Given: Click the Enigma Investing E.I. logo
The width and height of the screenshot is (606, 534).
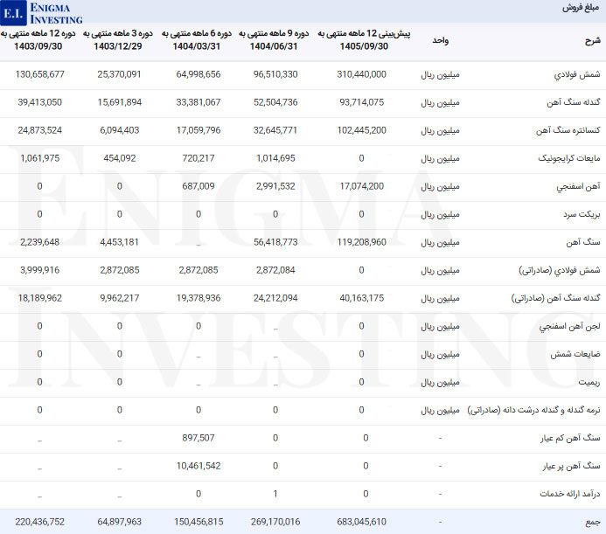Looking at the screenshot, I should 41,13.
